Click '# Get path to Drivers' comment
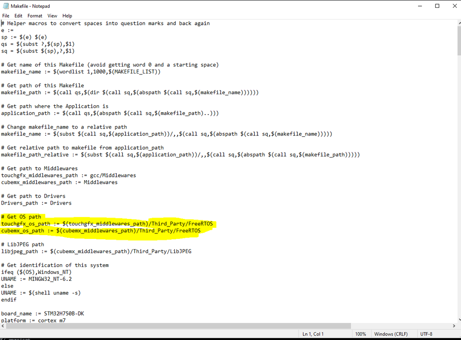This screenshot has width=461, height=340. click(33, 196)
